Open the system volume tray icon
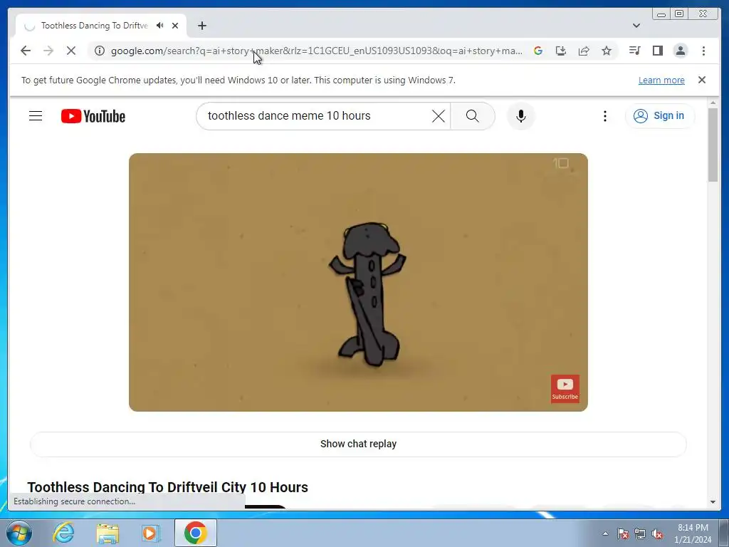 (x=657, y=534)
